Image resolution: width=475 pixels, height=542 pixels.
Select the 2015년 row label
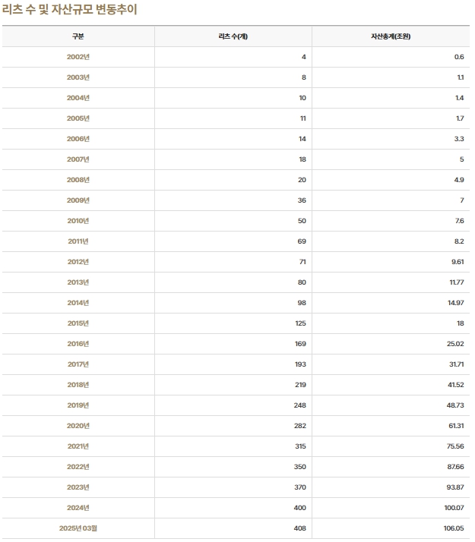pos(78,323)
